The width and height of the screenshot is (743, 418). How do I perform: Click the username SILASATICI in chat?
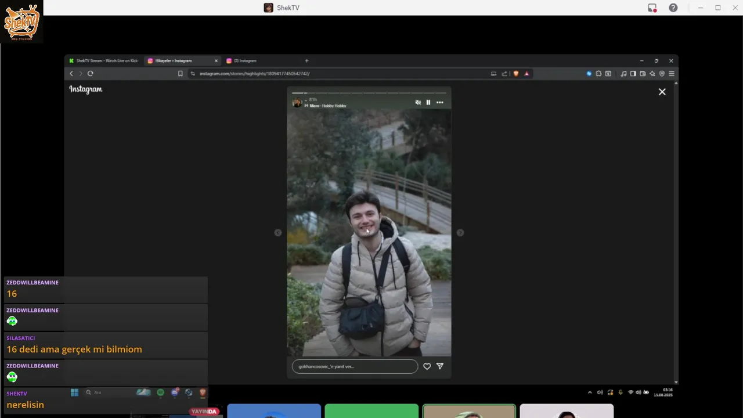[21, 338]
